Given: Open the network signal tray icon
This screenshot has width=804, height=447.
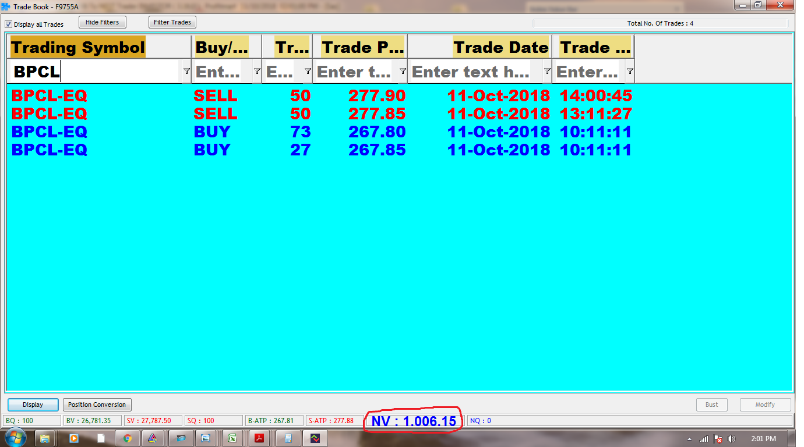Looking at the screenshot, I should (x=704, y=439).
